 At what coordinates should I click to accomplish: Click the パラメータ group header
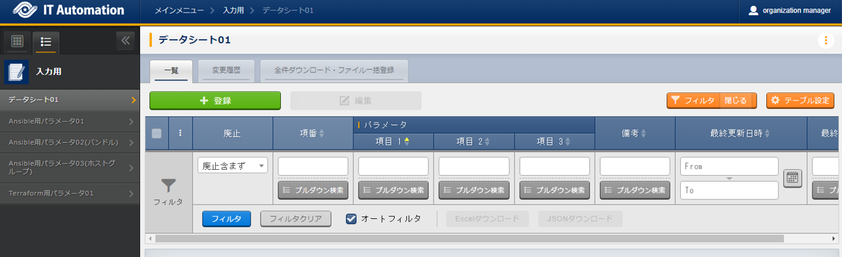pos(474,125)
